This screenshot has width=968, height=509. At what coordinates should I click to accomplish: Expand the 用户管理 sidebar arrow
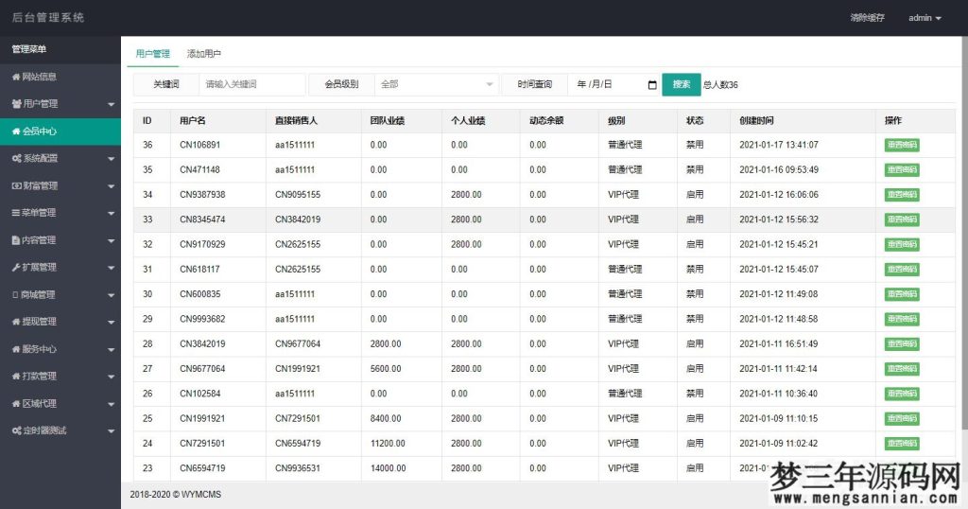coord(112,104)
